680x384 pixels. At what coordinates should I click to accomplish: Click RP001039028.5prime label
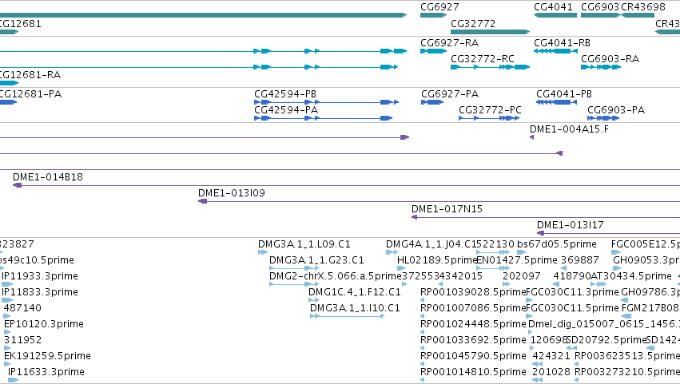[473, 292]
